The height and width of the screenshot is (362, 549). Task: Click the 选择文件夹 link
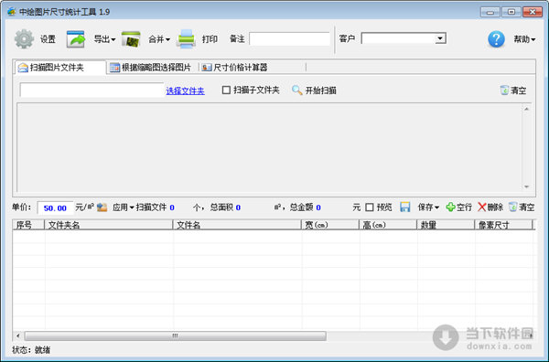[x=185, y=90]
